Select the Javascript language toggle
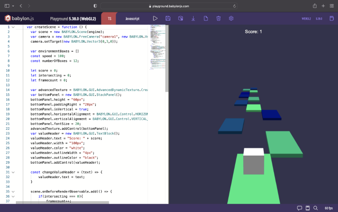The width and height of the screenshot is (338, 212). (x=132, y=18)
